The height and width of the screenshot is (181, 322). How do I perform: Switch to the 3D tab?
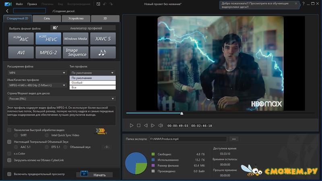click(x=105, y=19)
